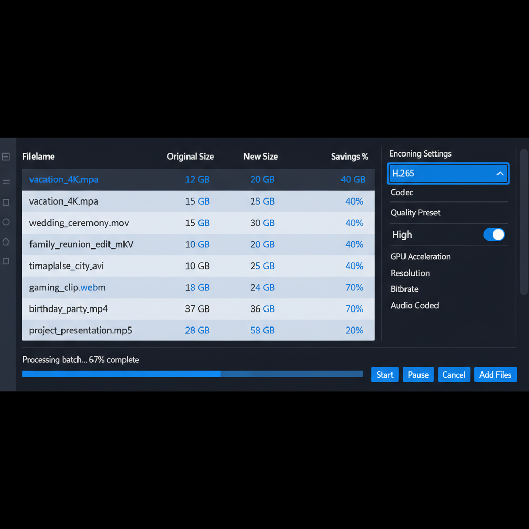The width and height of the screenshot is (529, 529).
Task: Open the Bitrate setting
Action: [404, 289]
